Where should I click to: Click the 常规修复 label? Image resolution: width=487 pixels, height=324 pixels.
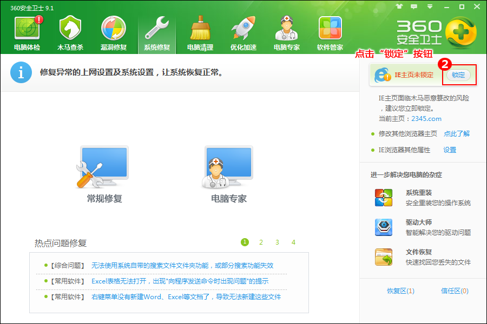104,199
